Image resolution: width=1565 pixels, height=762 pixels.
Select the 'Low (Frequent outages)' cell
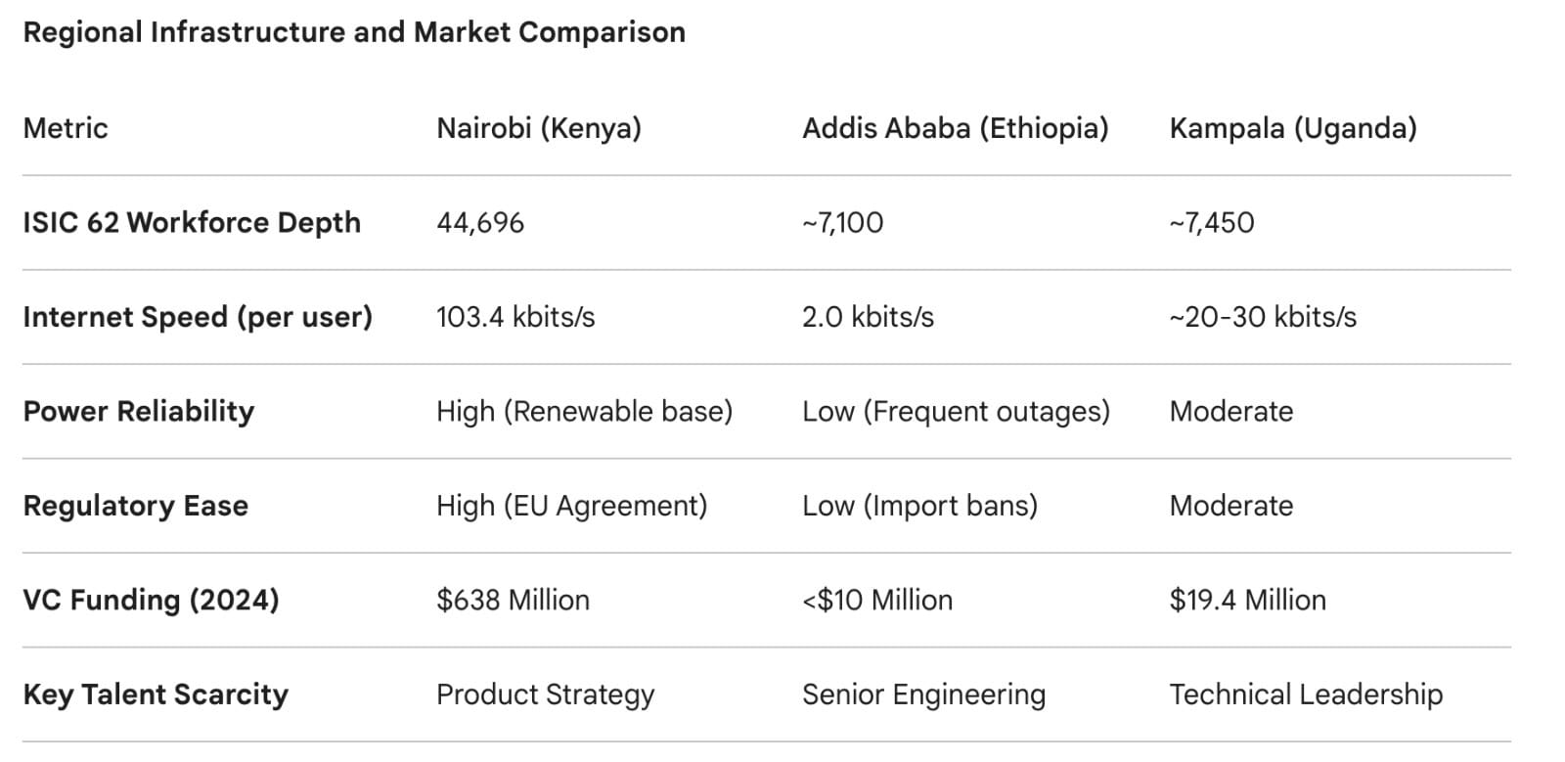956,411
